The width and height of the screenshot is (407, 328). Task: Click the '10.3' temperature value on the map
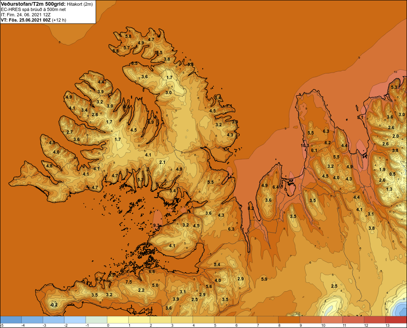(x=305, y=145)
